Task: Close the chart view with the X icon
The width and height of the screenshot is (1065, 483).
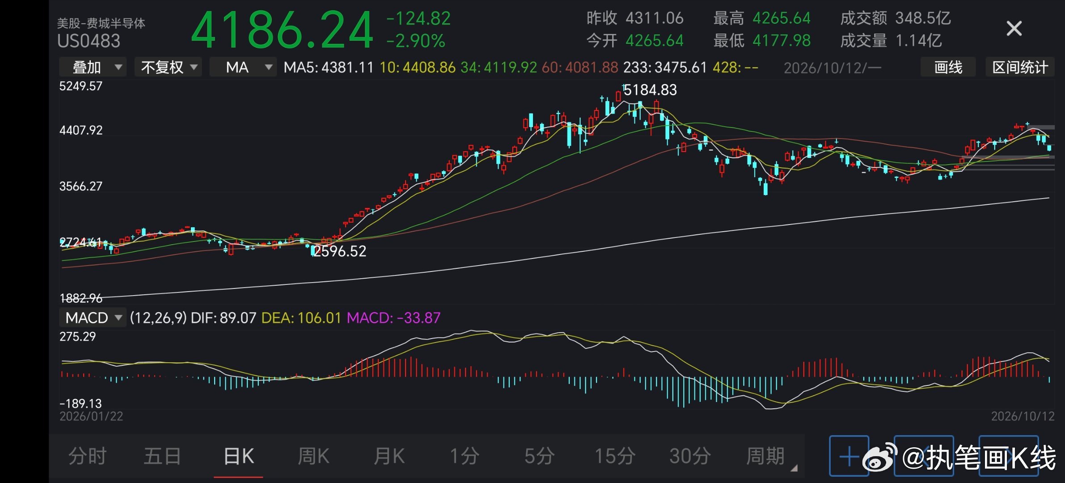Action: pyautogui.click(x=1014, y=29)
